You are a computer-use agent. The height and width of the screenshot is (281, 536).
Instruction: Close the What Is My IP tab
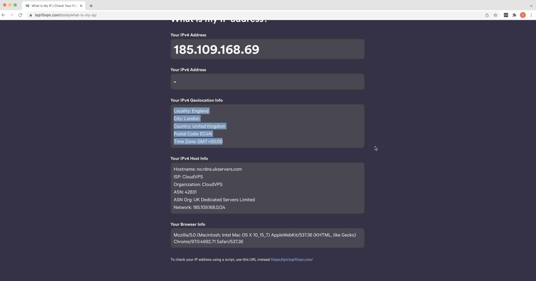point(81,6)
